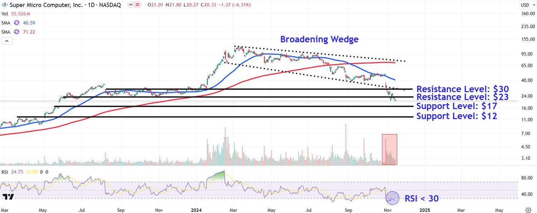Select the Resistance Level: $30 label
This screenshot has height=213, width=537.
(463, 89)
